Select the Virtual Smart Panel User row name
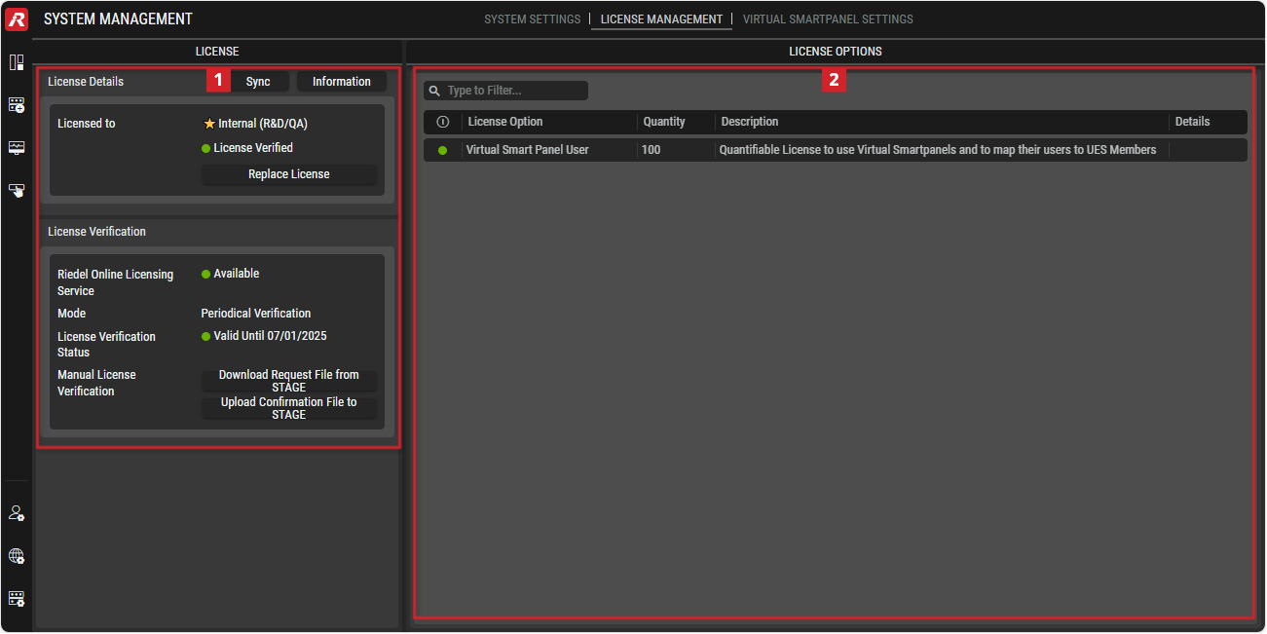 527,150
